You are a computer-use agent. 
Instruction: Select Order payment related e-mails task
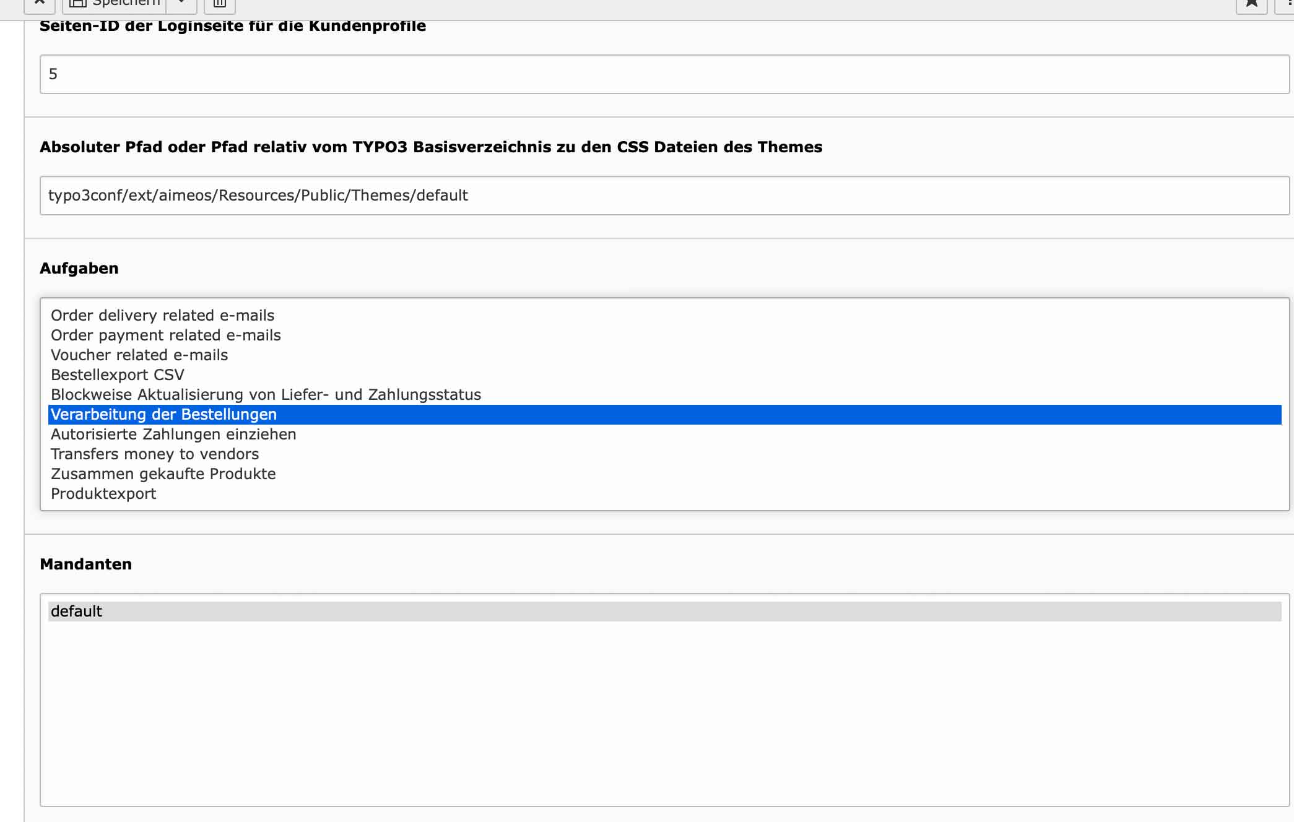coord(165,335)
